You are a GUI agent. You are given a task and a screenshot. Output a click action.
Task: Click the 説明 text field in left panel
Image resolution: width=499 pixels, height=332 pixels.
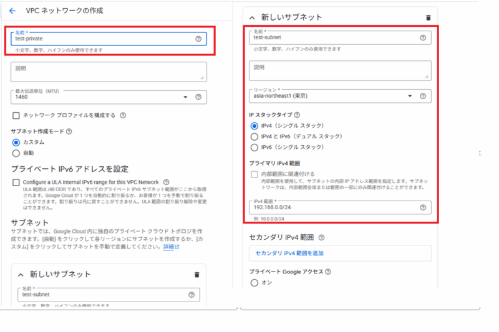109,72
